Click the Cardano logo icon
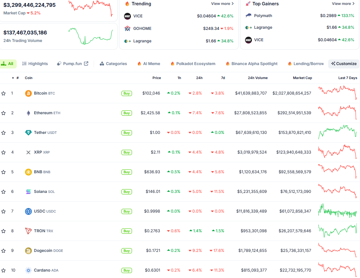 point(28,270)
